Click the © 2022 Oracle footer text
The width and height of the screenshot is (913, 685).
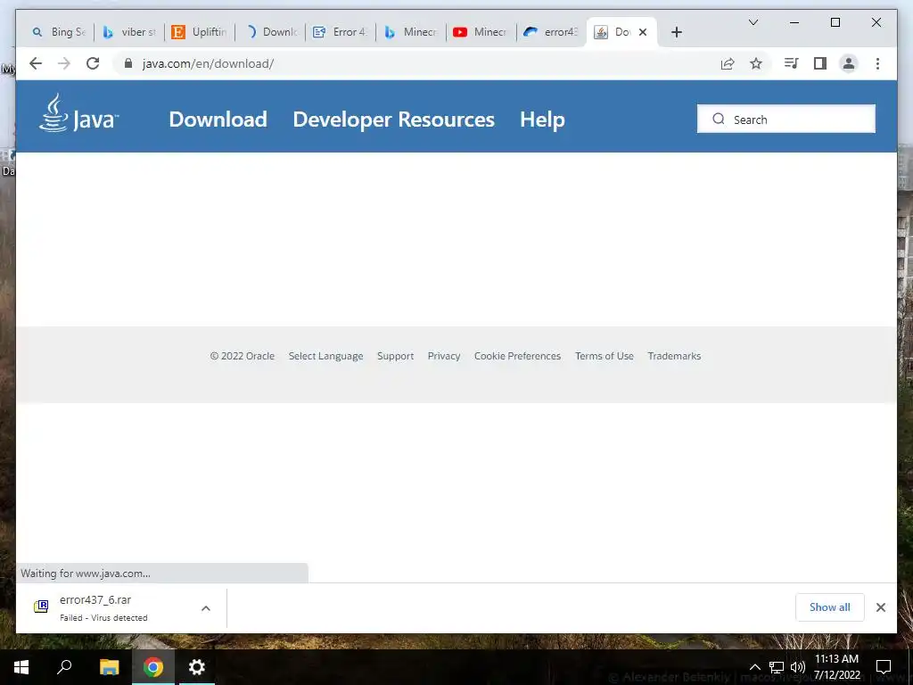pos(243,356)
